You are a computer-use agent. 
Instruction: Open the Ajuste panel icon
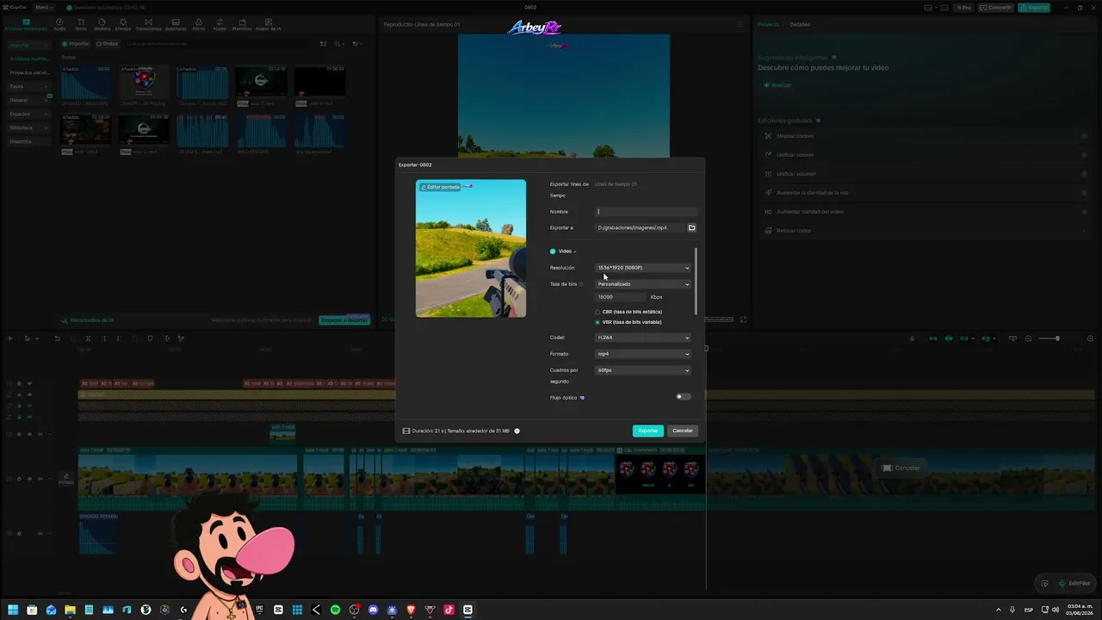pyautogui.click(x=220, y=24)
